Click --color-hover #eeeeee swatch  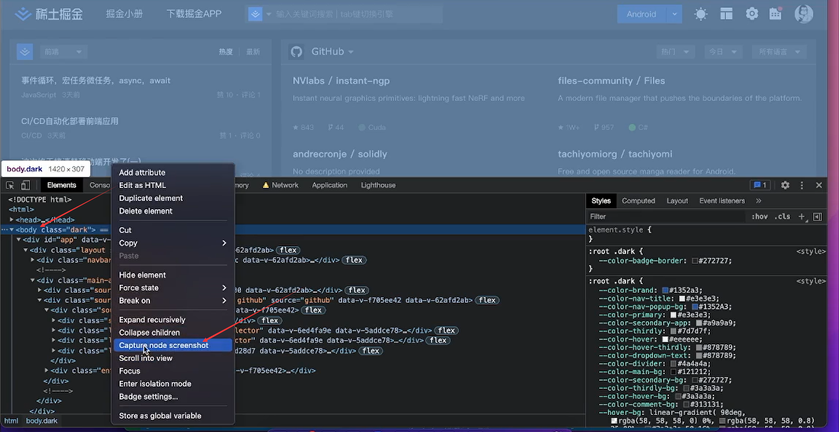tap(665, 339)
